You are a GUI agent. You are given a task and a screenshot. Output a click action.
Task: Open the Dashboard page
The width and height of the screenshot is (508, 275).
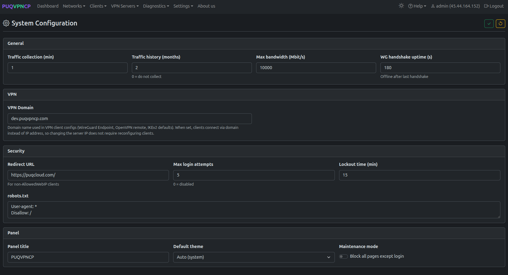(x=48, y=6)
